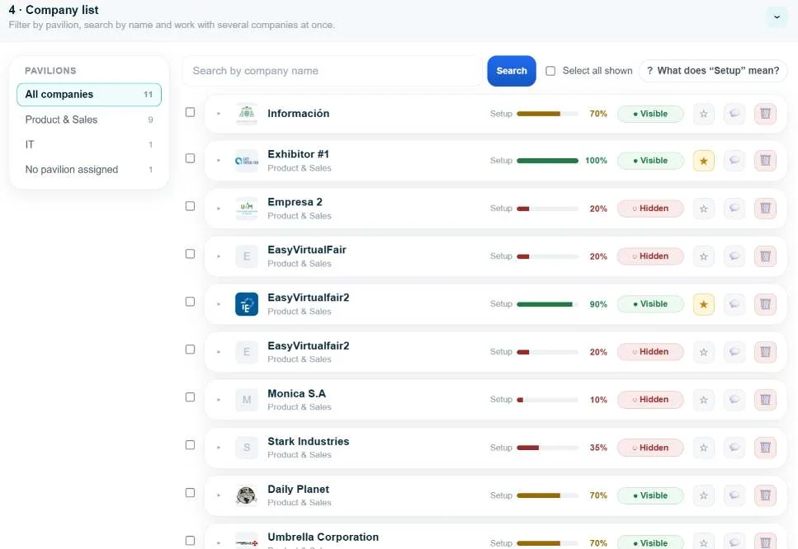The height and width of the screenshot is (549, 798).
Task: Check the EasyVirtualFair row checkbox
Action: coord(190,254)
